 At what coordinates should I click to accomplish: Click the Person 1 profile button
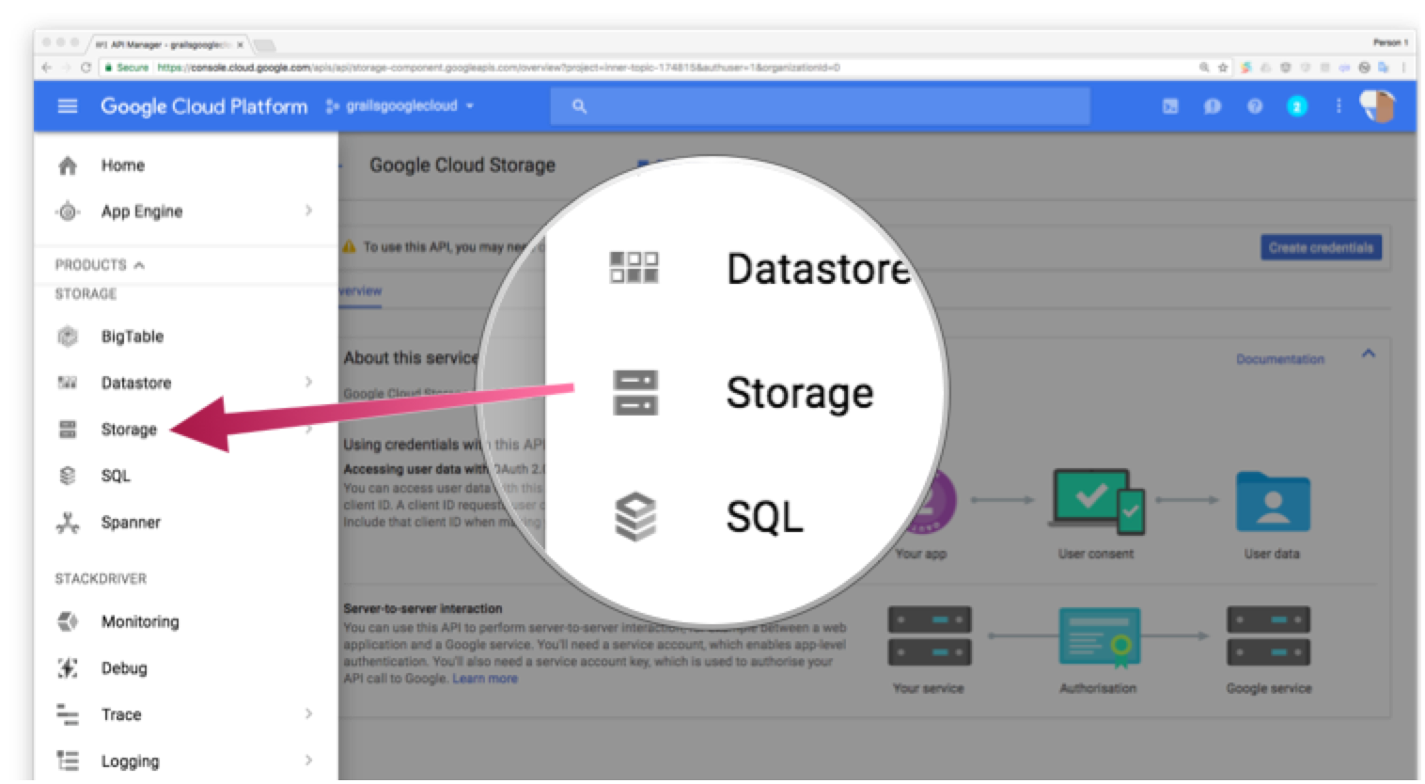click(x=1390, y=42)
